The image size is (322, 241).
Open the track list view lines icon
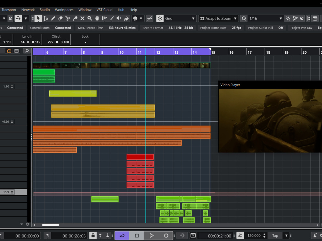click(x=17, y=51)
